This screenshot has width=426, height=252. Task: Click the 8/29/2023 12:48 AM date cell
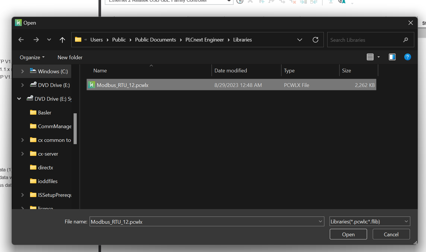[238, 85]
